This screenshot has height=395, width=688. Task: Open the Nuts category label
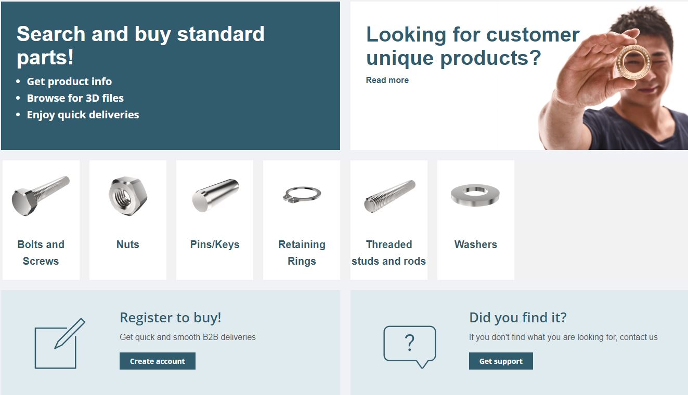coord(128,244)
